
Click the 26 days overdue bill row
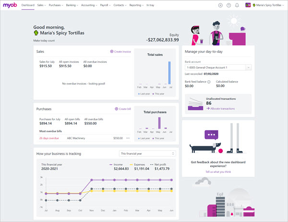point(49,138)
